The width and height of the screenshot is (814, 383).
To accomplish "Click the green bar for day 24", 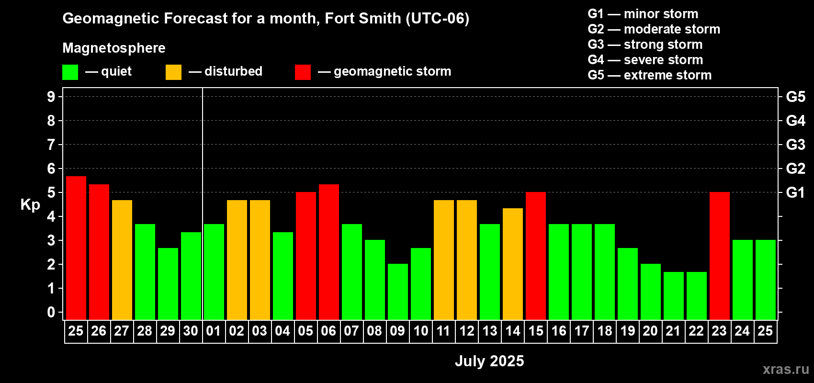I will pyautogui.click(x=743, y=280).
